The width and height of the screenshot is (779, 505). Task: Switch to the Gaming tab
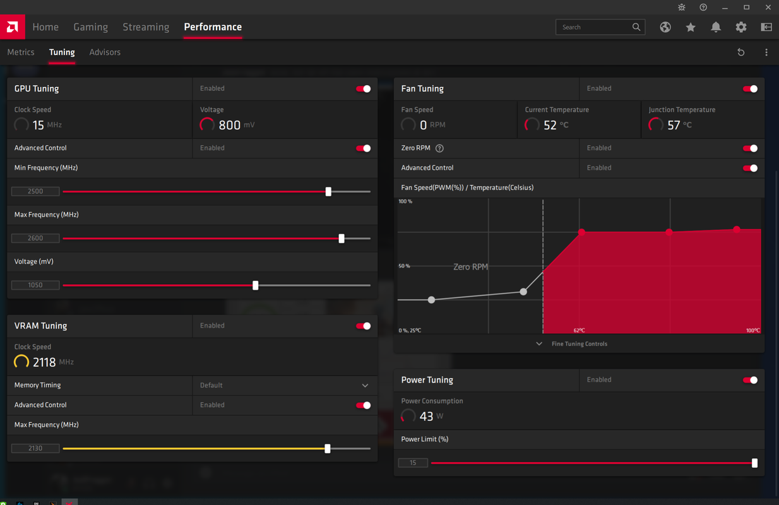pyautogui.click(x=90, y=27)
